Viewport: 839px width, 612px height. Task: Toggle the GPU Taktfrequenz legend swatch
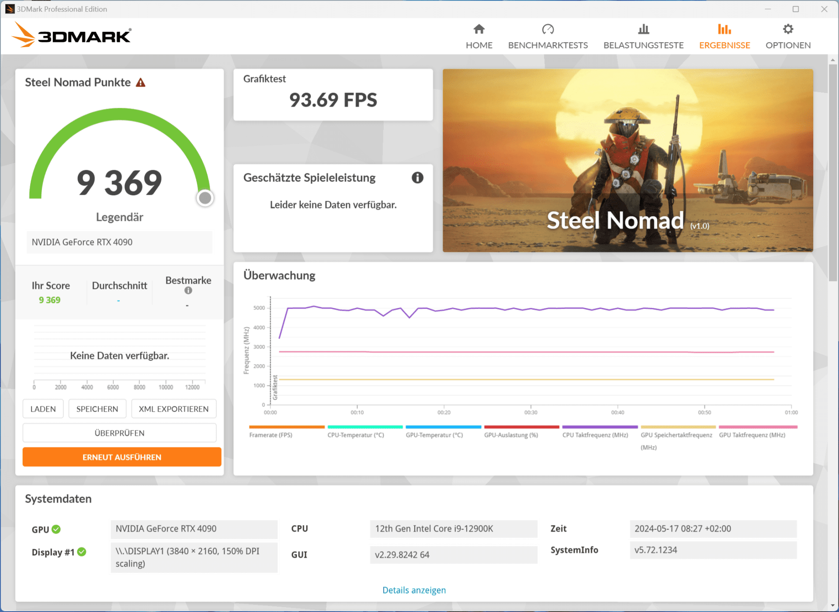(758, 427)
